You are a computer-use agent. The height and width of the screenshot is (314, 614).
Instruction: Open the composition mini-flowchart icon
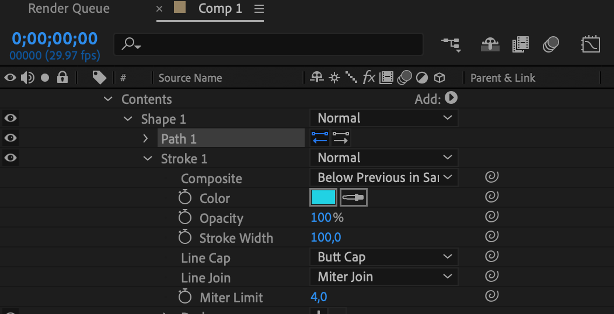tap(451, 44)
